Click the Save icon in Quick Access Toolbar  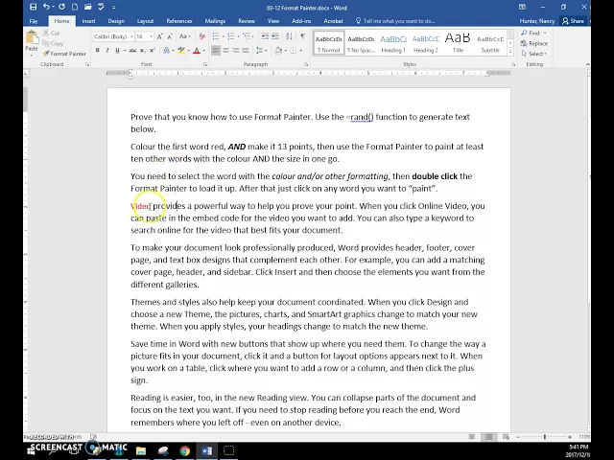34,7
